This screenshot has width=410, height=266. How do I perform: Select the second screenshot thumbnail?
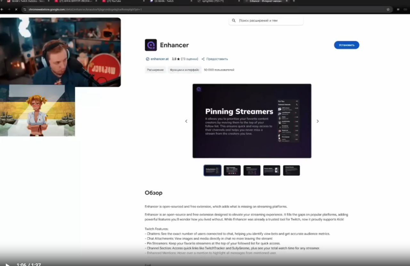click(x=232, y=170)
